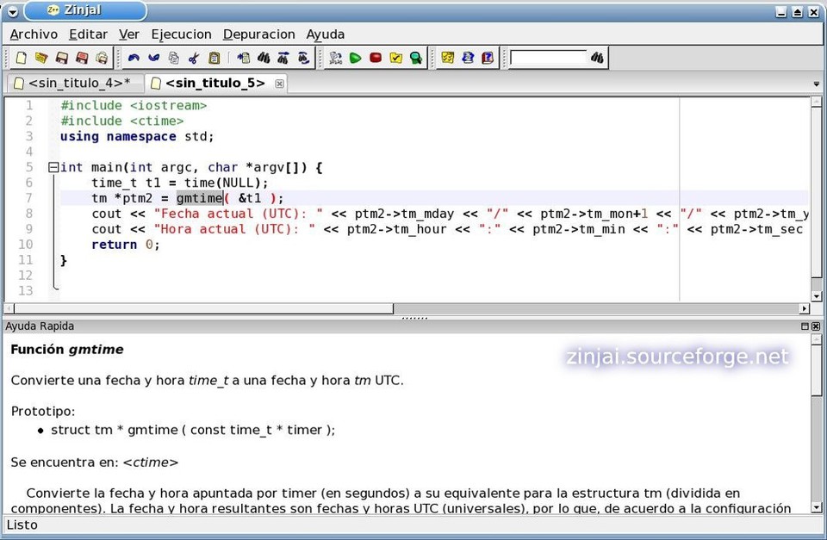Open the Depuracion menu

(x=258, y=34)
